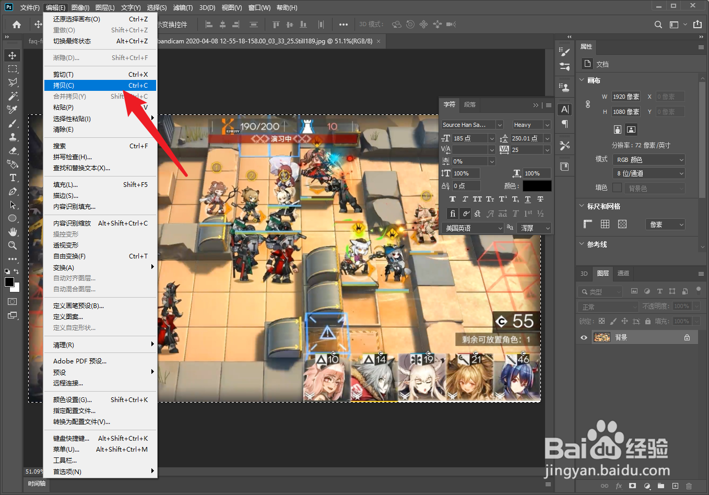Viewport: 709px width, 495px height.
Task: Toggle lock transparent pixels icon
Action: (601, 321)
